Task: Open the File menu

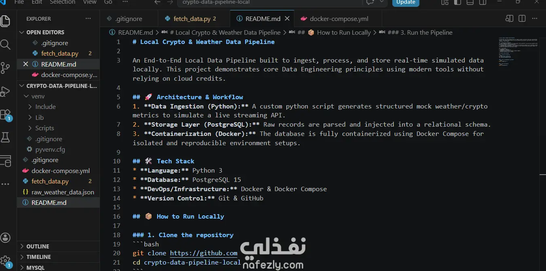Action: pos(19,2)
